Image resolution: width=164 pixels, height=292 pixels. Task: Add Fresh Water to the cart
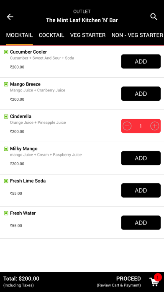pyautogui.click(x=141, y=222)
